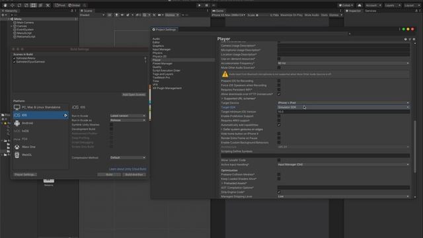Select the iOS platform row
This screenshot has height=238, width=423.
tap(40, 115)
